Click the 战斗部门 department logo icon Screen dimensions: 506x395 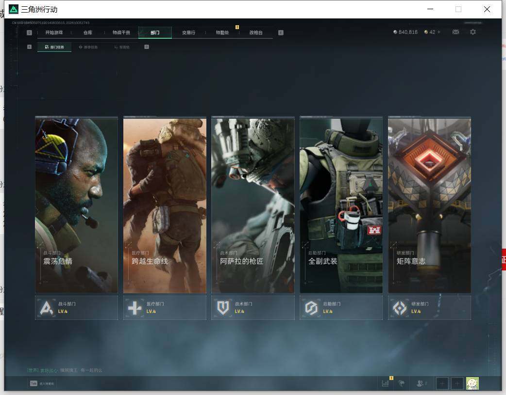point(47,308)
